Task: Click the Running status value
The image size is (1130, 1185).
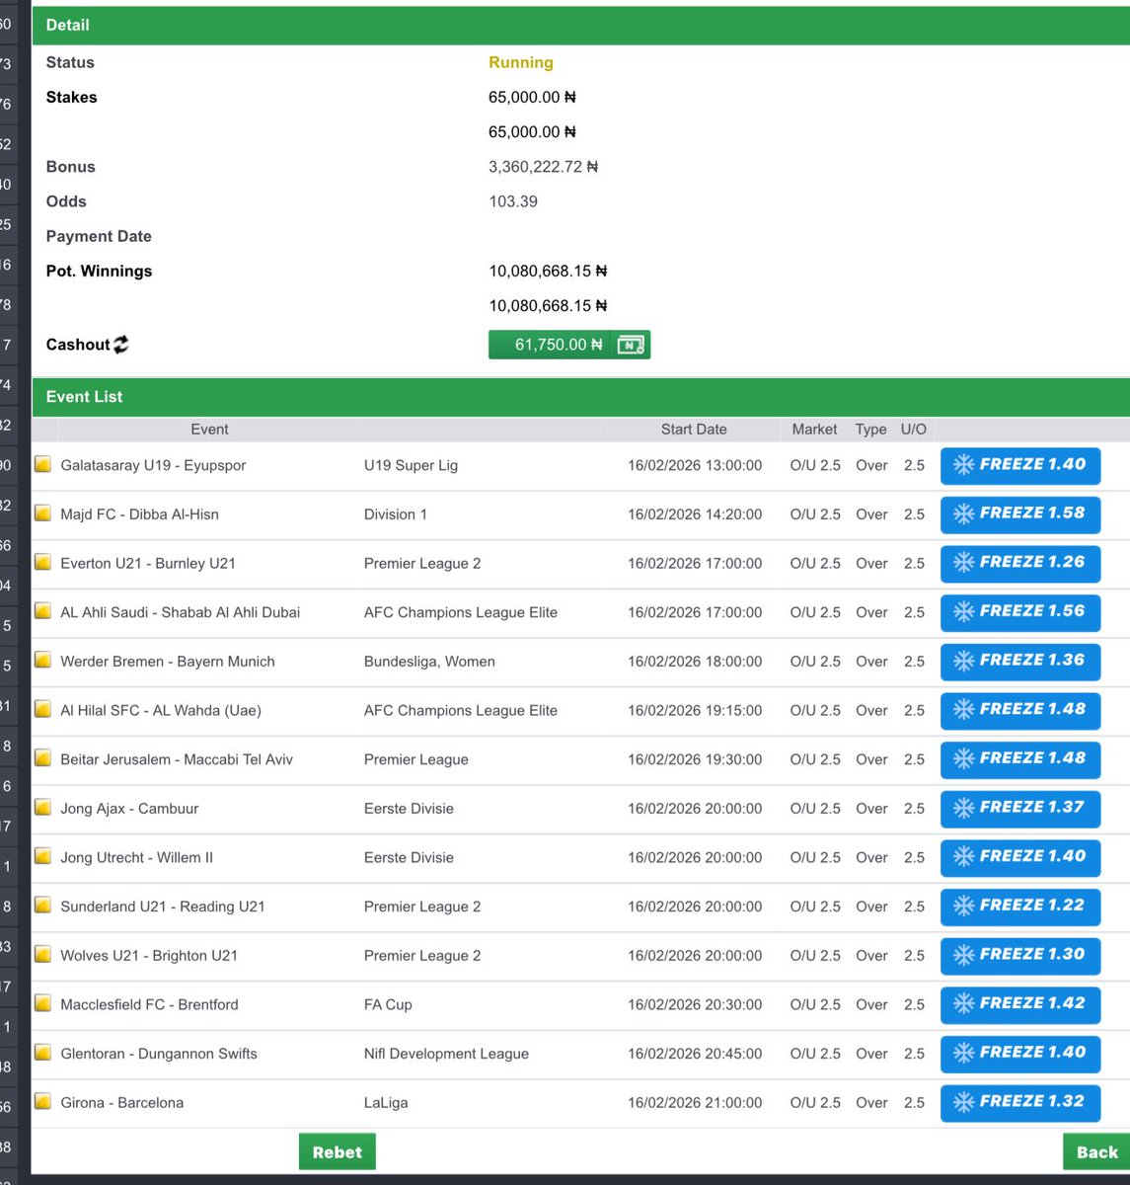Action: 521,62
